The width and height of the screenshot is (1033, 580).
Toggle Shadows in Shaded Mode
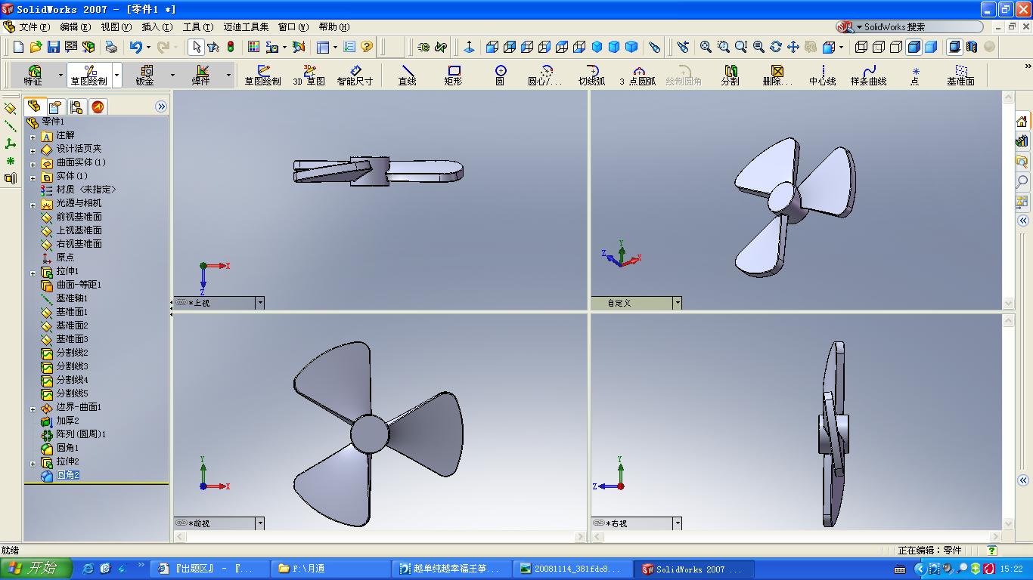954,47
